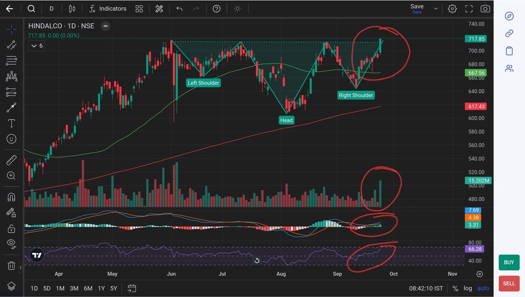525x297 pixels.
Task: Click the BUY button
Action: [x=509, y=262]
